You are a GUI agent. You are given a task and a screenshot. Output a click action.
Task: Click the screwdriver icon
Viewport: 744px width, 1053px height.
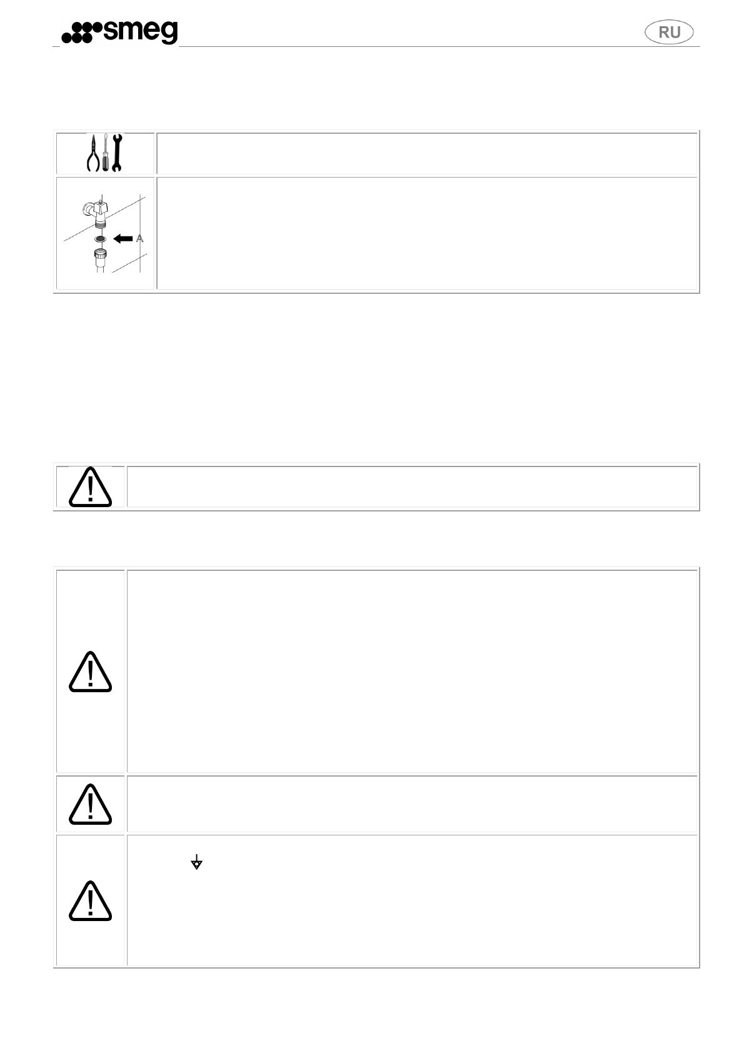point(106,153)
